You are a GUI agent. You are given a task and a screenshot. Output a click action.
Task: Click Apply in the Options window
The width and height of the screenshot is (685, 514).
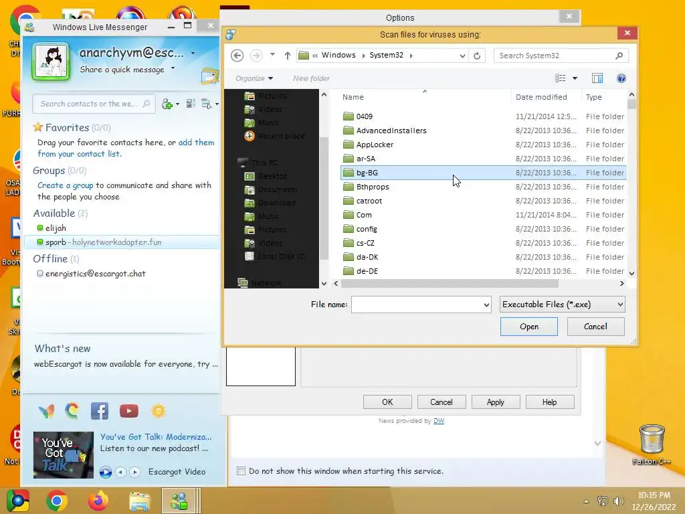click(x=496, y=402)
